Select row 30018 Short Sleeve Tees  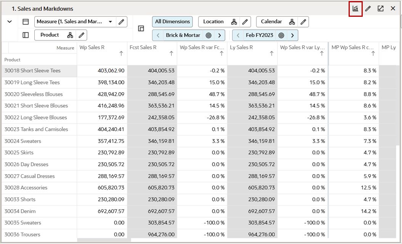click(39, 71)
